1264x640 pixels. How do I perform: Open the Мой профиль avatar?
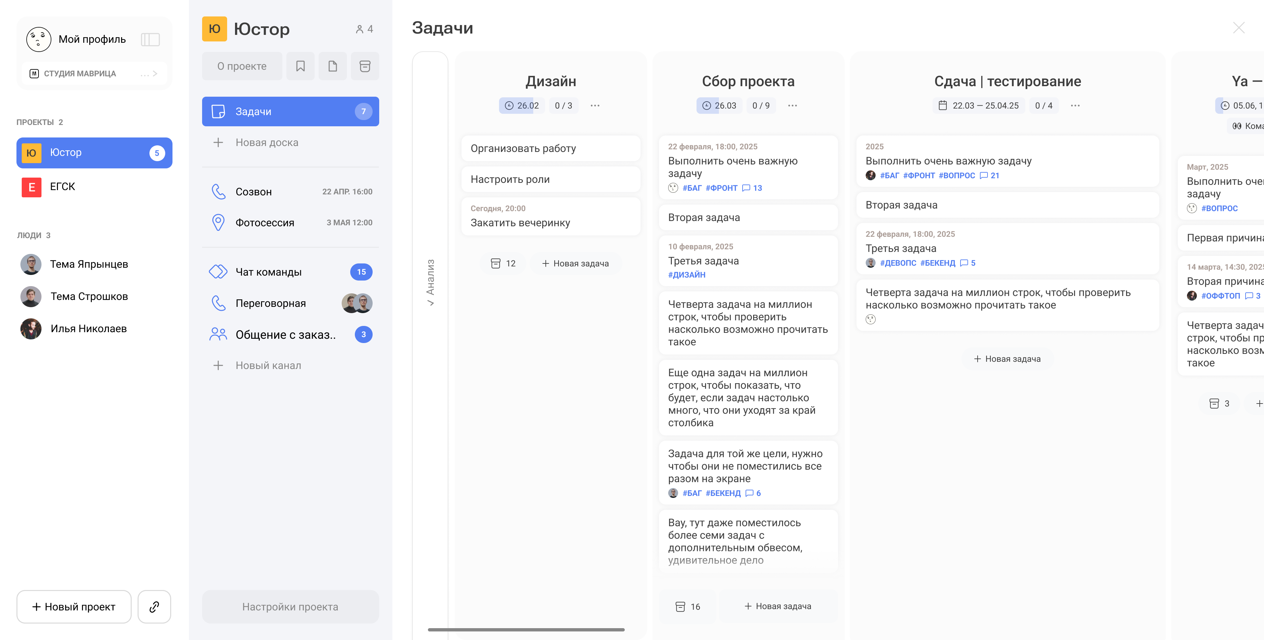39,39
